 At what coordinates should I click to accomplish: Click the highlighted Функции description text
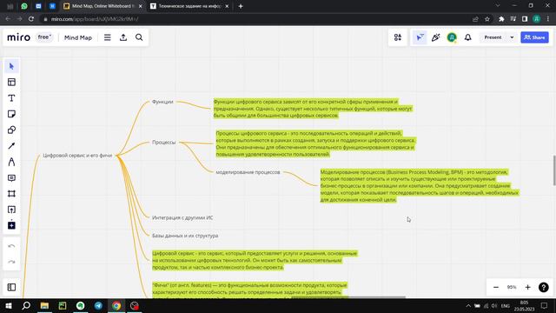pyautogui.click(x=313, y=109)
